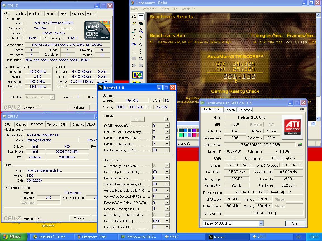Viewport: 322px width, 241px height.
Task: Click the Paint title bar paint-can icon
Action: click(x=132, y=3)
